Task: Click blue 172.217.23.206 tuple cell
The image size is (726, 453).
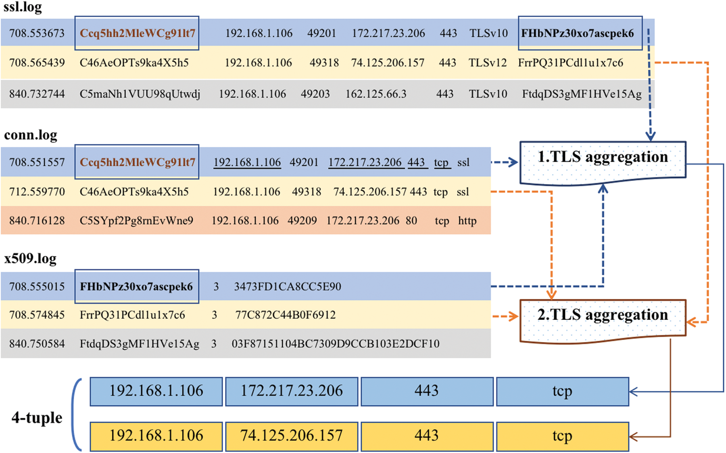Action: click(x=291, y=391)
